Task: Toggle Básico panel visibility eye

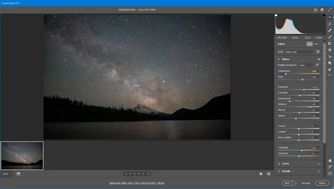Action: pos(319,59)
